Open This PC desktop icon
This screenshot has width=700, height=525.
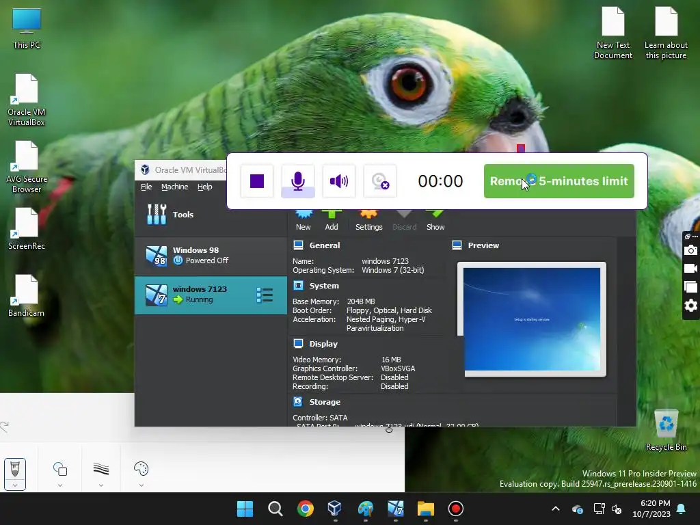27,29
